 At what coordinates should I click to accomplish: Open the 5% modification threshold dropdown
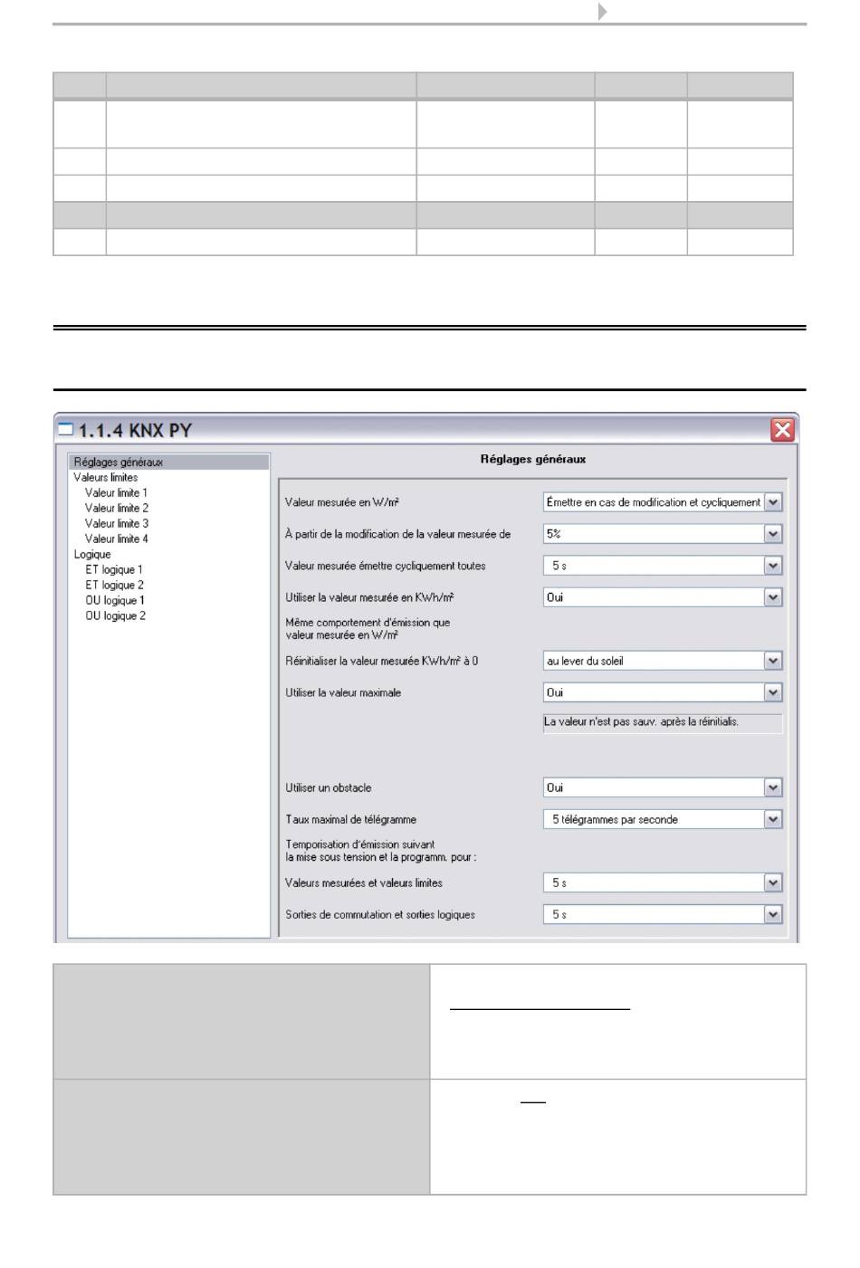pyautogui.click(x=663, y=534)
